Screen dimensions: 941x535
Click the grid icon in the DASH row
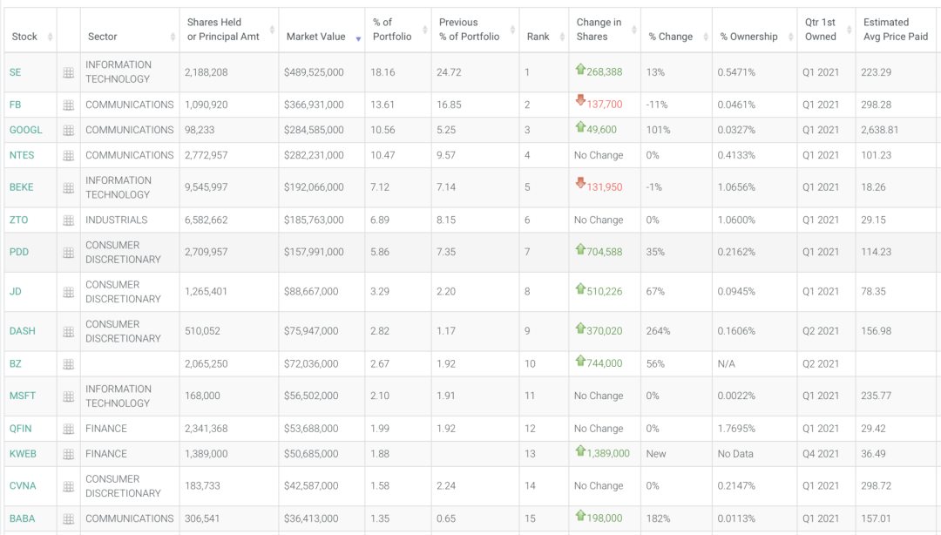coord(68,332)
